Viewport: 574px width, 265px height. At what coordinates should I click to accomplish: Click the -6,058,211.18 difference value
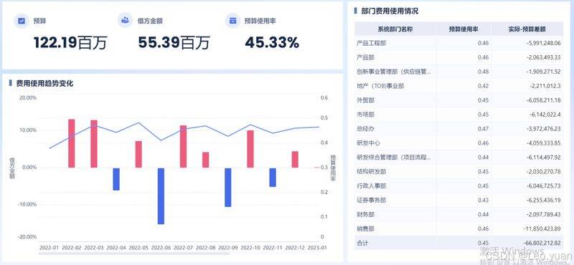pyautogui.click(x=544, y=100)
